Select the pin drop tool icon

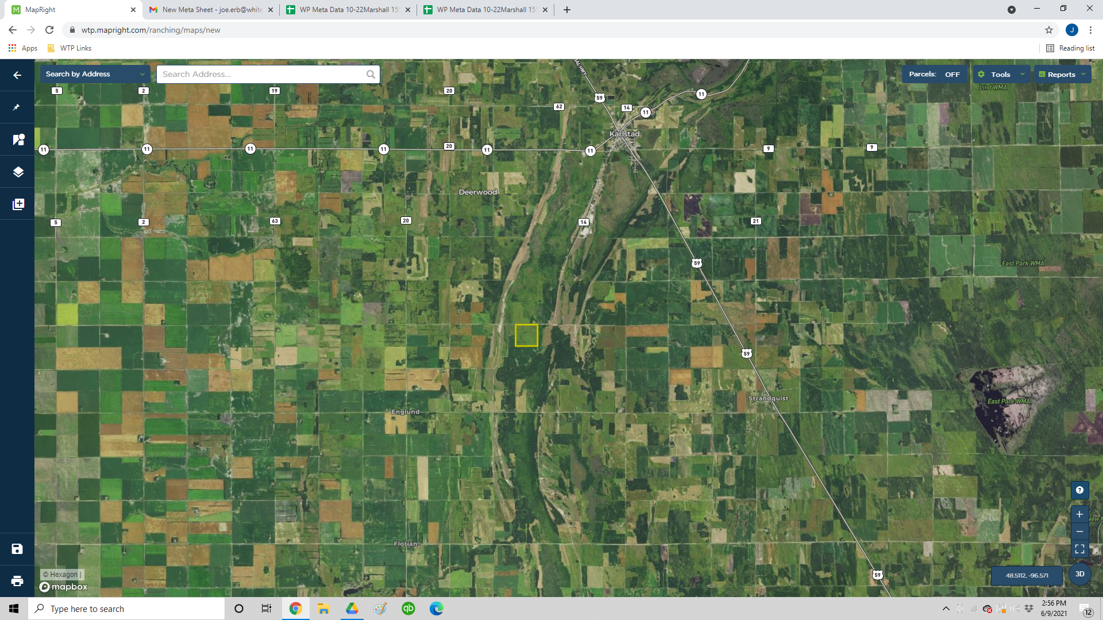click(17, 107)
